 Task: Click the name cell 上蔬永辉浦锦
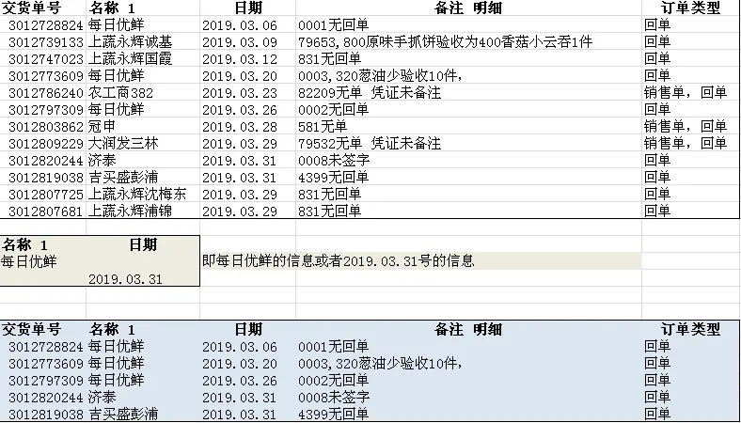(130, 211)
